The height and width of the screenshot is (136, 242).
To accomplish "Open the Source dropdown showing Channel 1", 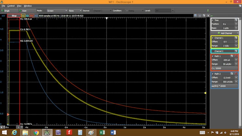I will (x=102, y=11).
